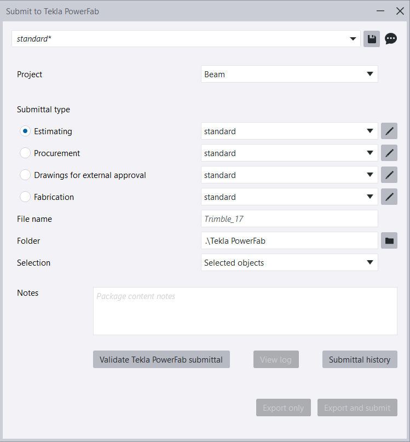Click pencil icon for Drawings for external approval
The image size is (410, 442).
tap(389, 175)
